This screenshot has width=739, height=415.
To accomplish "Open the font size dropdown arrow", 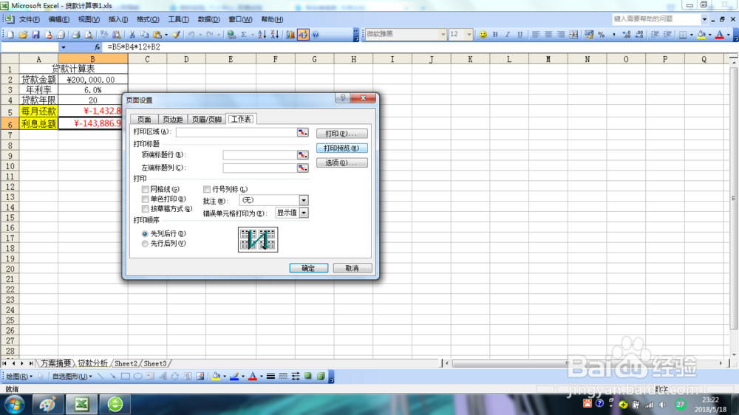I will 469,35.
